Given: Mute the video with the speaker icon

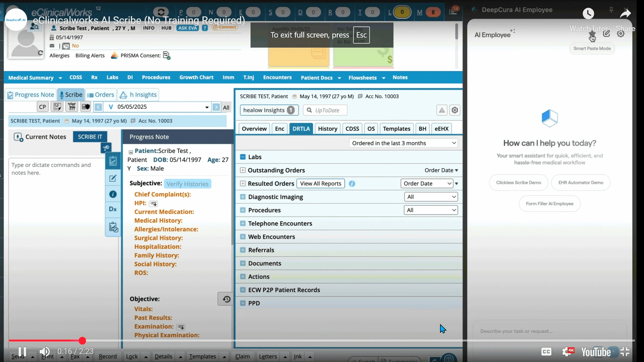Looking at the screenshot, I should [x=44, y=352].
